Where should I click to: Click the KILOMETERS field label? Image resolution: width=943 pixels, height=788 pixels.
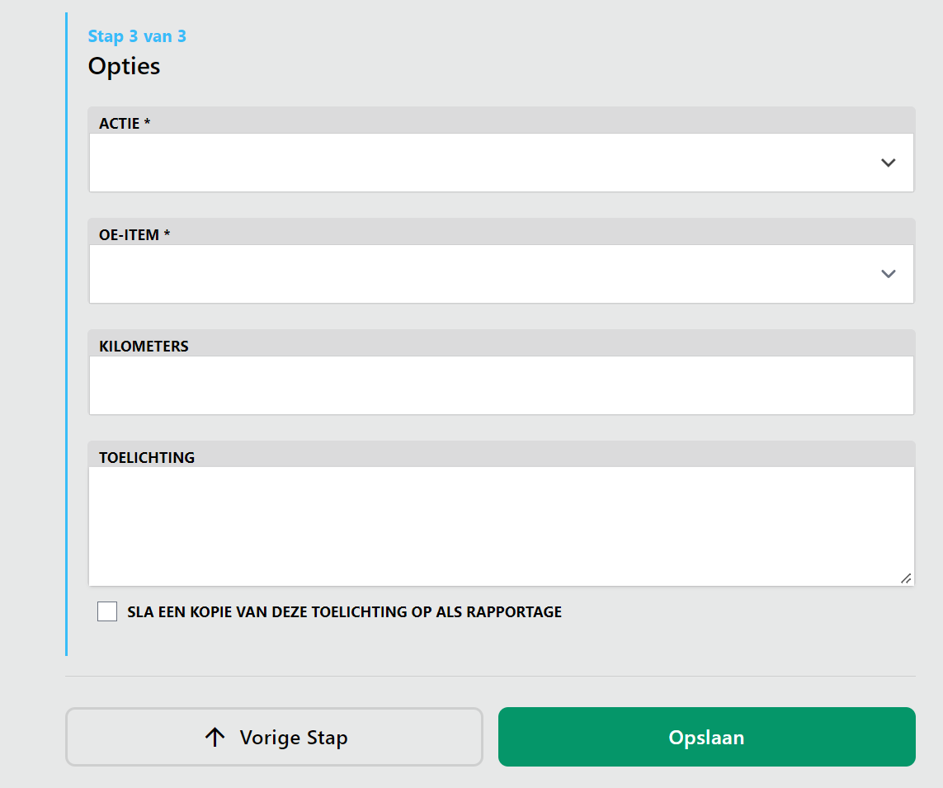[x=144, y=347]
